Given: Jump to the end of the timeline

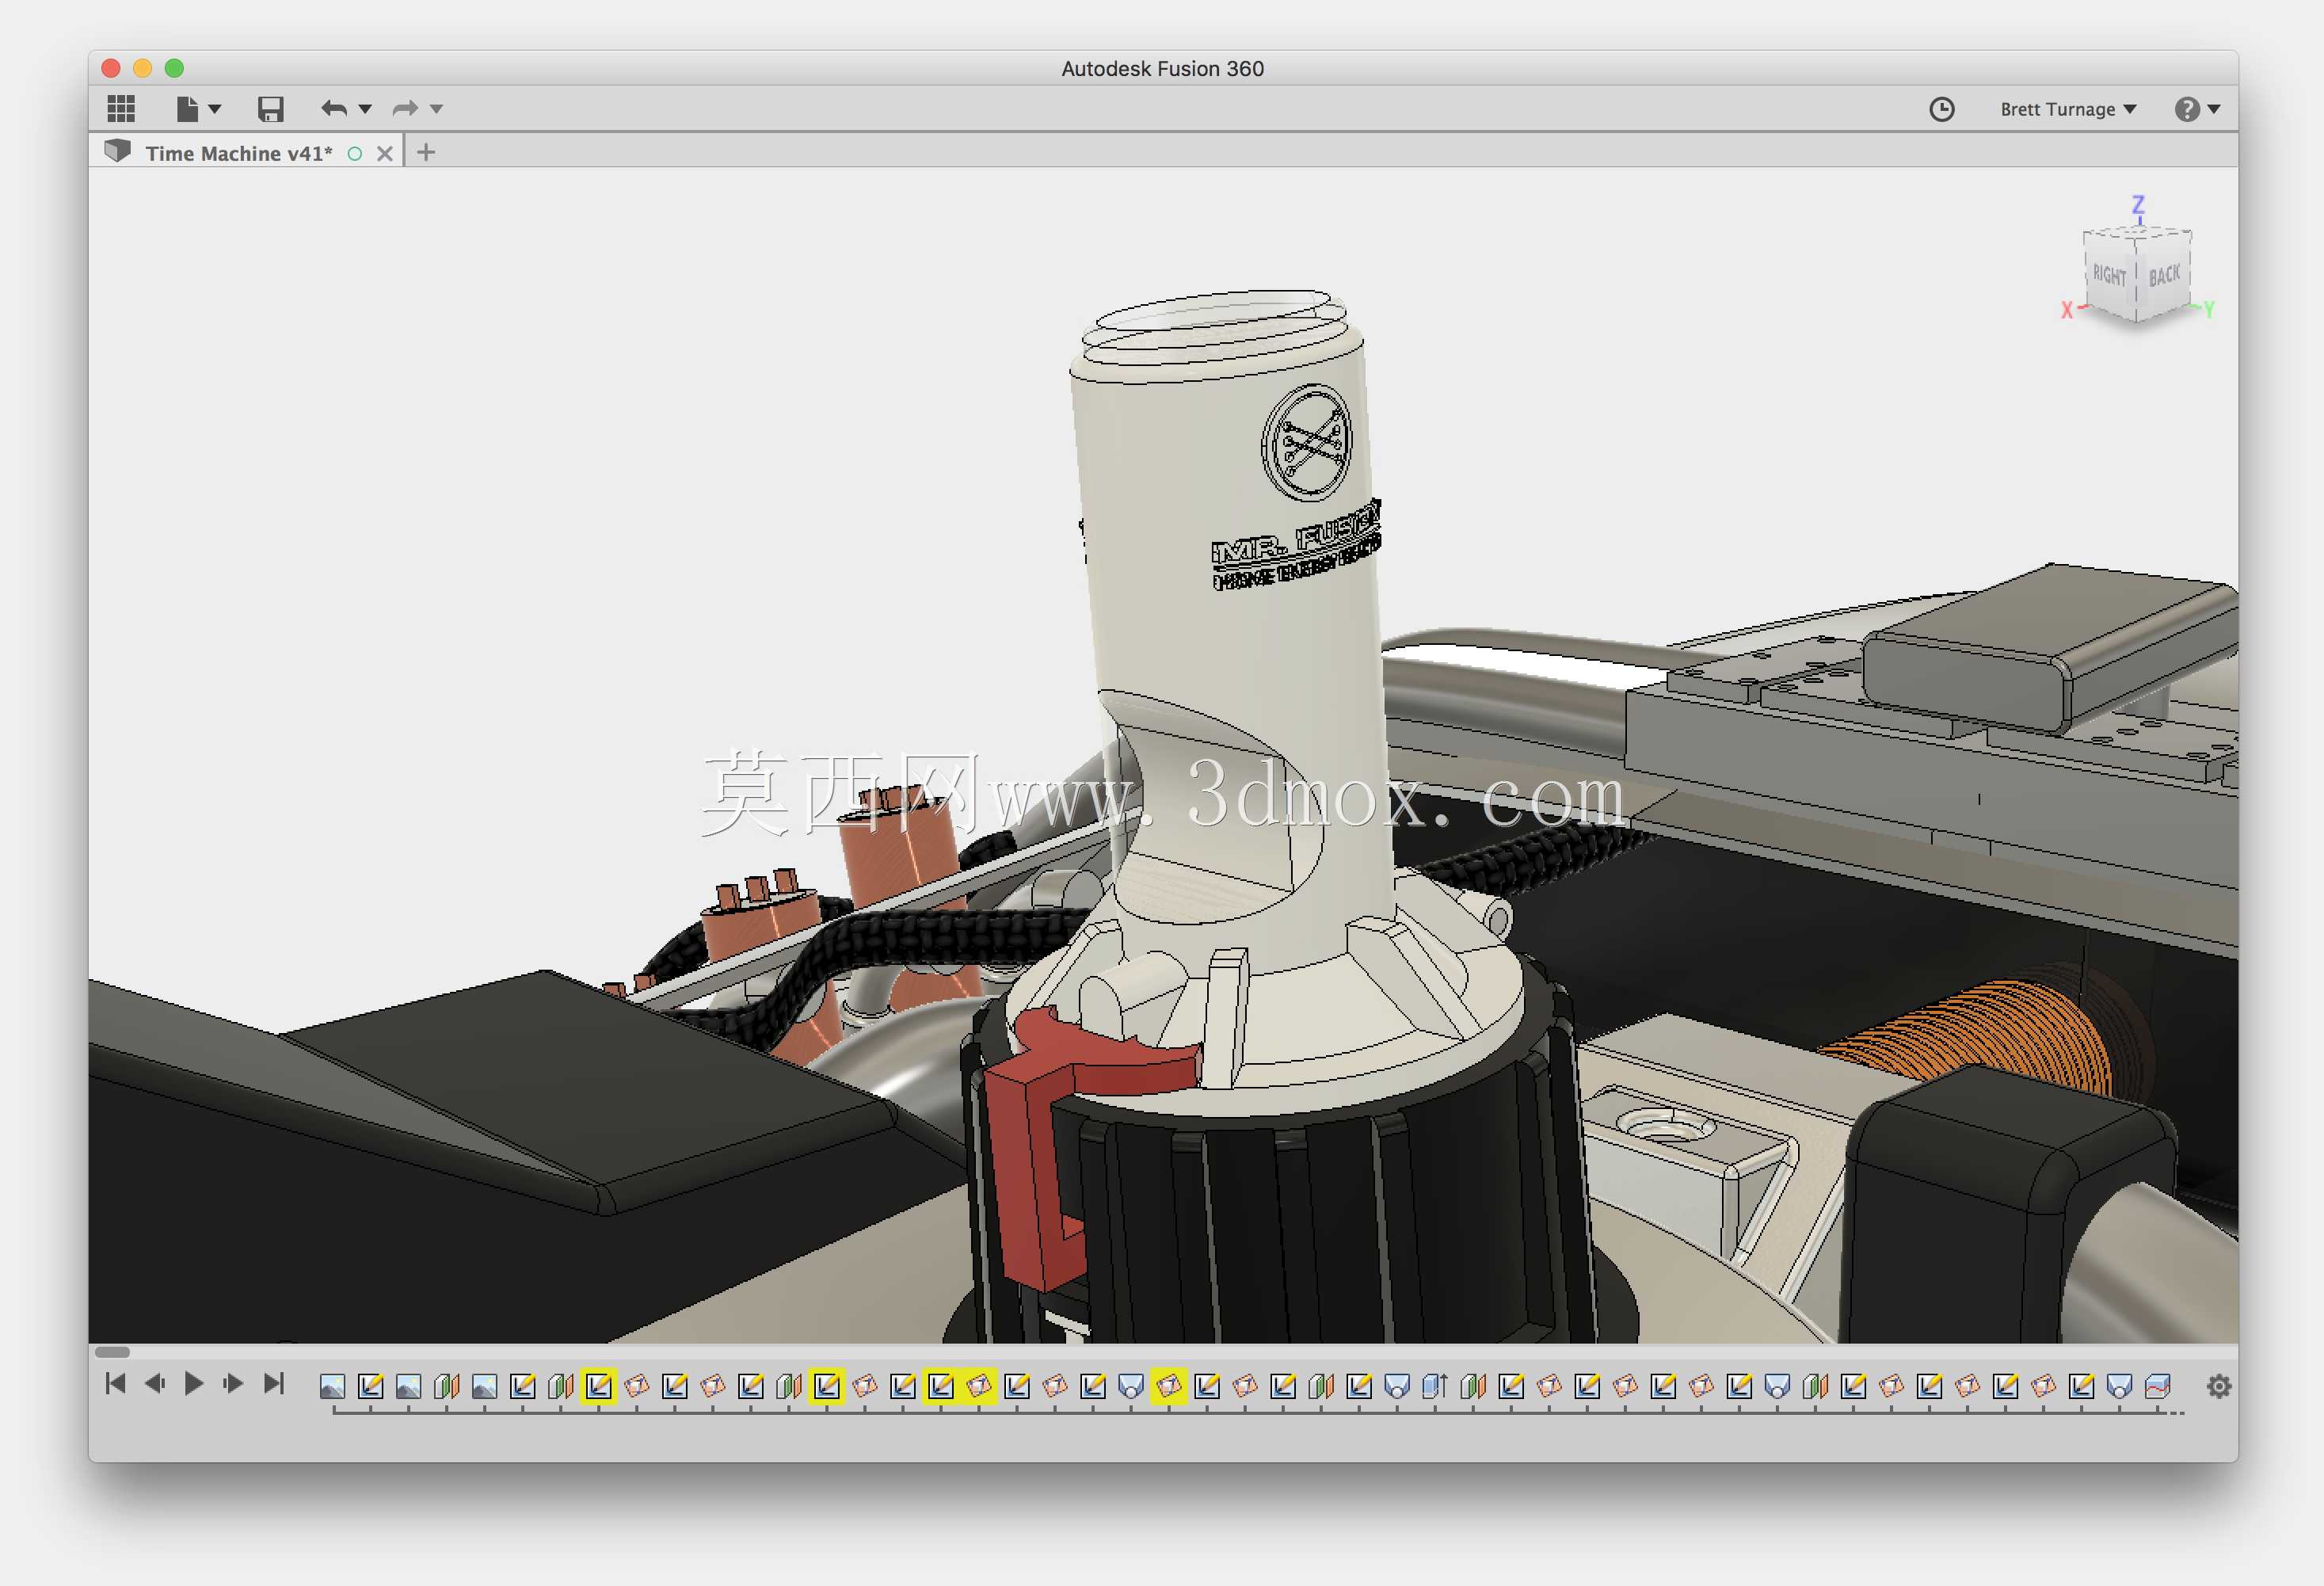Looking at the screenshot, I should (x=274, y=1383).
